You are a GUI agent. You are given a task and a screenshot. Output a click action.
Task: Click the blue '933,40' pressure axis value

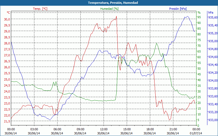pos(213,104)
